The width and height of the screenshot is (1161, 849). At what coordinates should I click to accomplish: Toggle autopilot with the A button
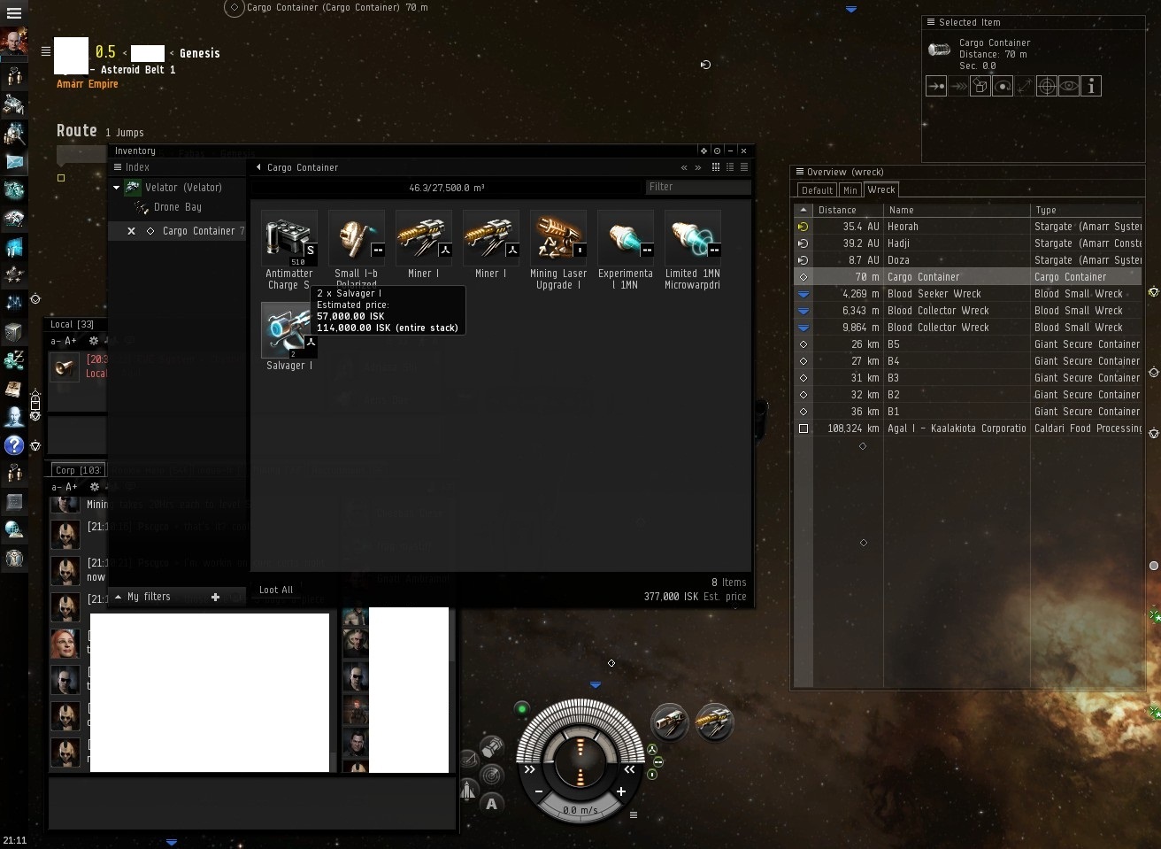491,804
